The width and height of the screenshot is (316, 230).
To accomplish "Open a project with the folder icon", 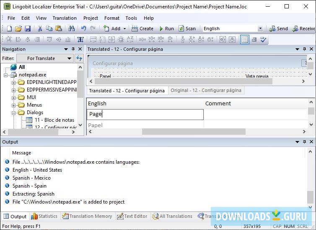I will click(18, 29).
